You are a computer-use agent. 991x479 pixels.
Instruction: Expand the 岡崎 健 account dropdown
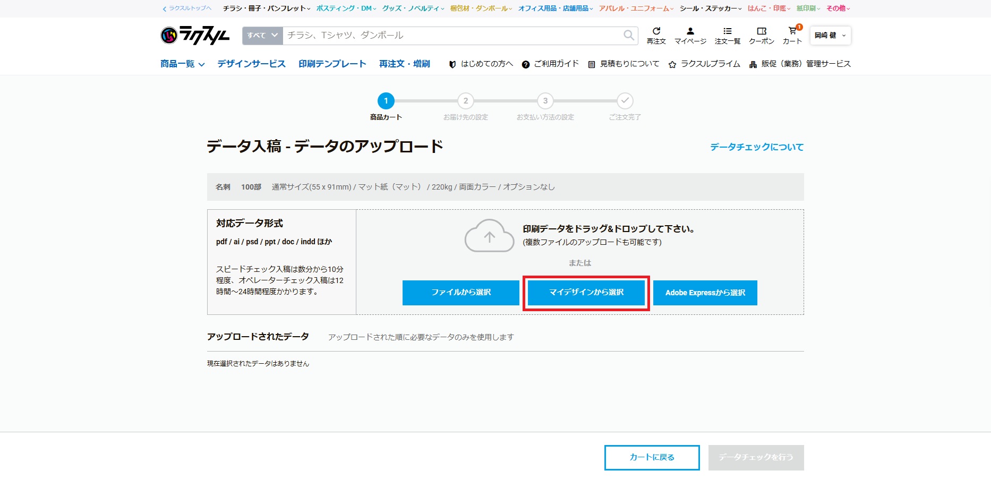click(831, 36)
